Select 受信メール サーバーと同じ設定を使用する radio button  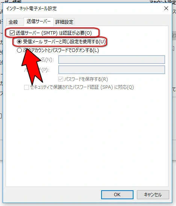click(x=19, y=42)
